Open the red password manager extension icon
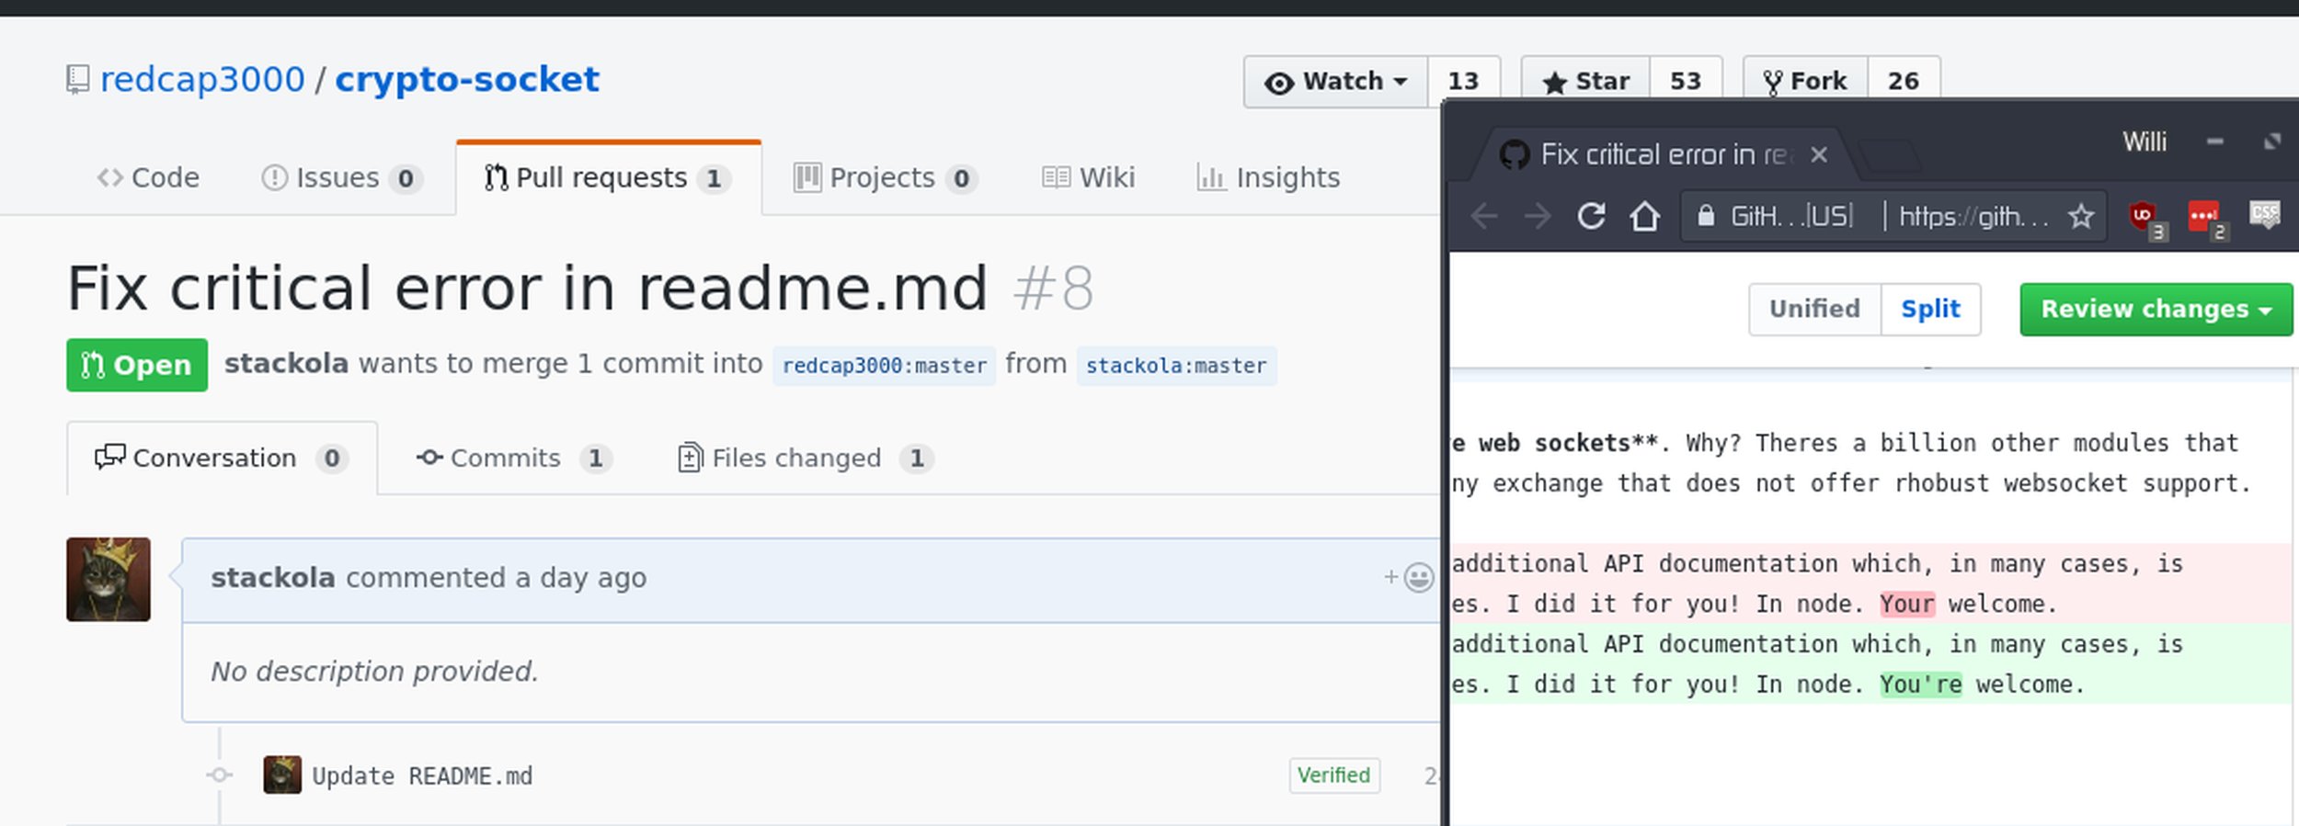This screenshot has width=2299, height=826. [x=2203, y=217]
